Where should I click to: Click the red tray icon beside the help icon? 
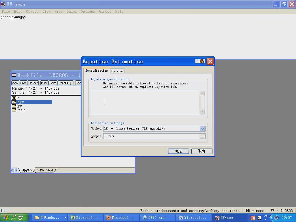(253, 218)
